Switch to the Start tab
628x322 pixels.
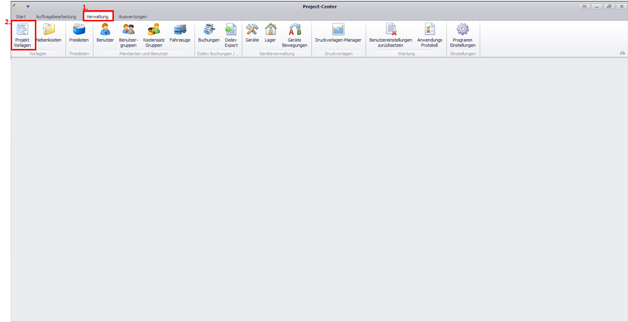(21, 16)
